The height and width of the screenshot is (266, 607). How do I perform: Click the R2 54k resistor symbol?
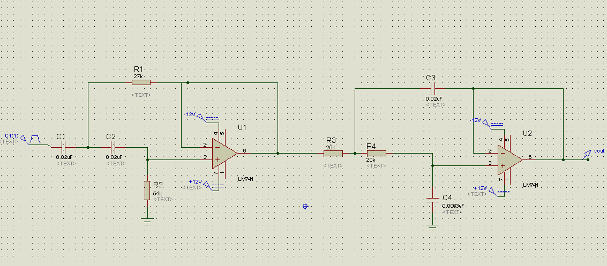(x=147, y=191)
